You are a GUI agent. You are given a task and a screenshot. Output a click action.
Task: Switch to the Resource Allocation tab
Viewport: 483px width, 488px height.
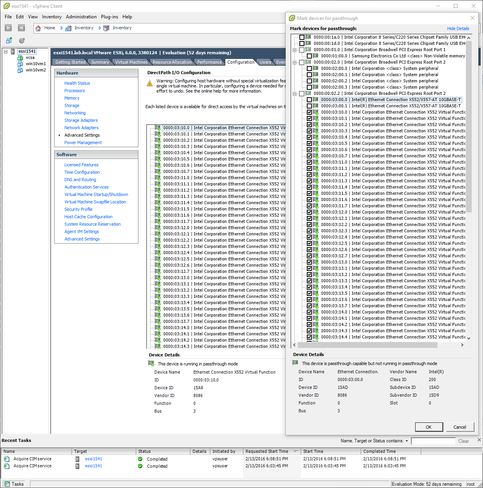[172, 62]
